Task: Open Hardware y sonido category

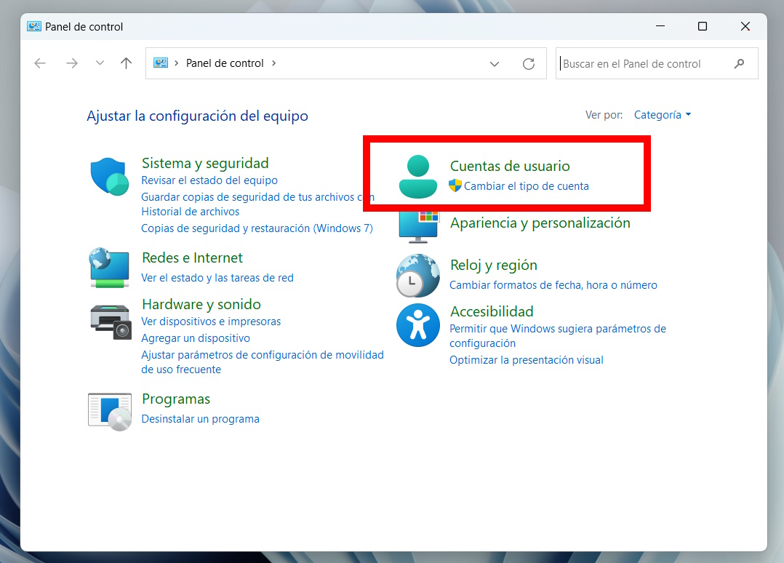Action: click(201, 304)
